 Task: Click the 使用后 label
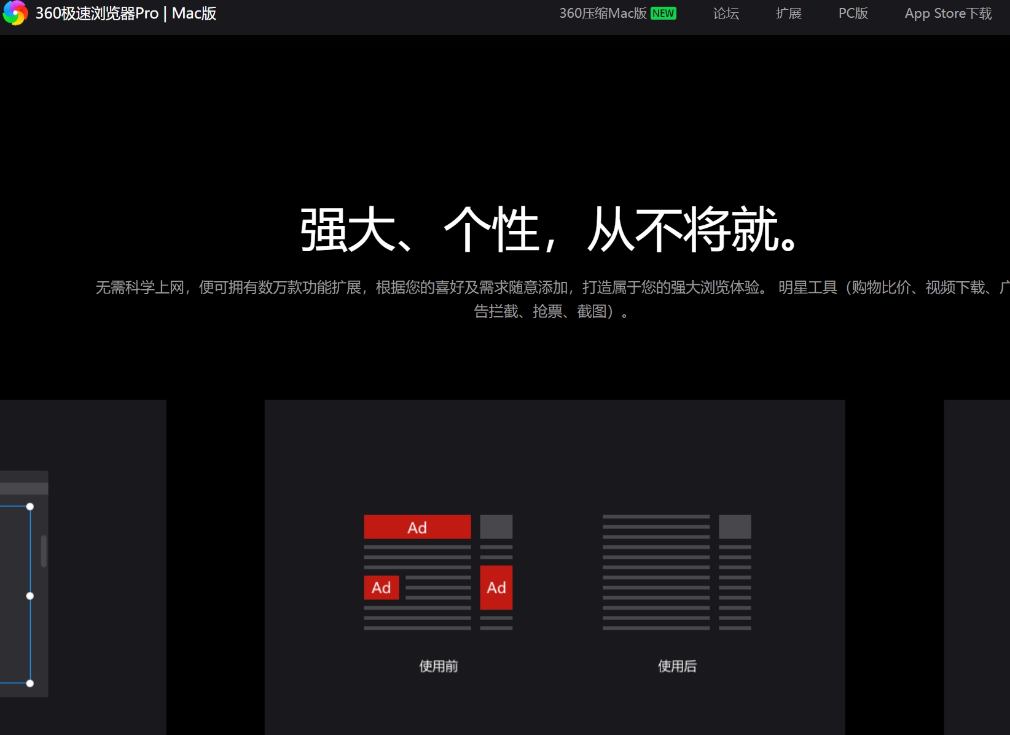click(x=676, y=666)
